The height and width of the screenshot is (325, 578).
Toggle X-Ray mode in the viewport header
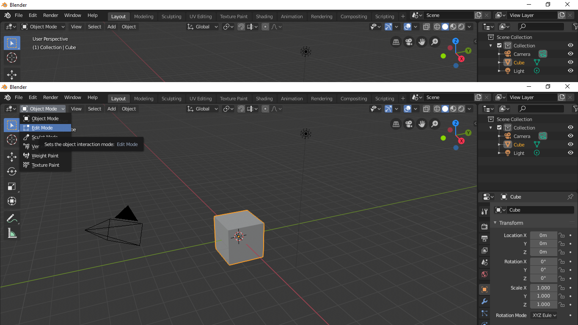426,108
